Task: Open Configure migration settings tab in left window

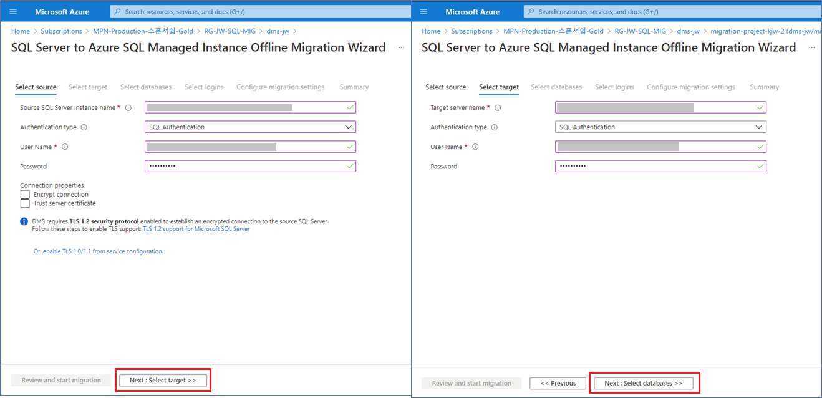Action: tap(281, 87)
